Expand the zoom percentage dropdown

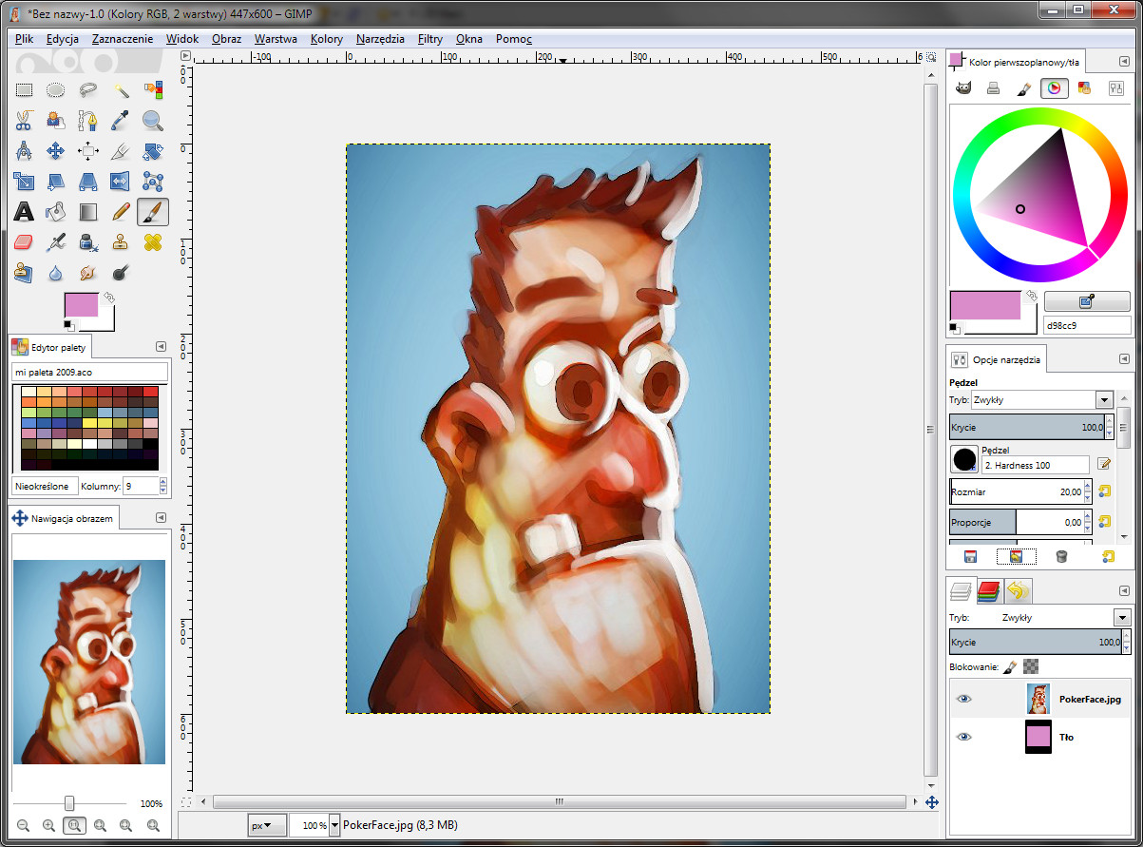click(334, 824)
